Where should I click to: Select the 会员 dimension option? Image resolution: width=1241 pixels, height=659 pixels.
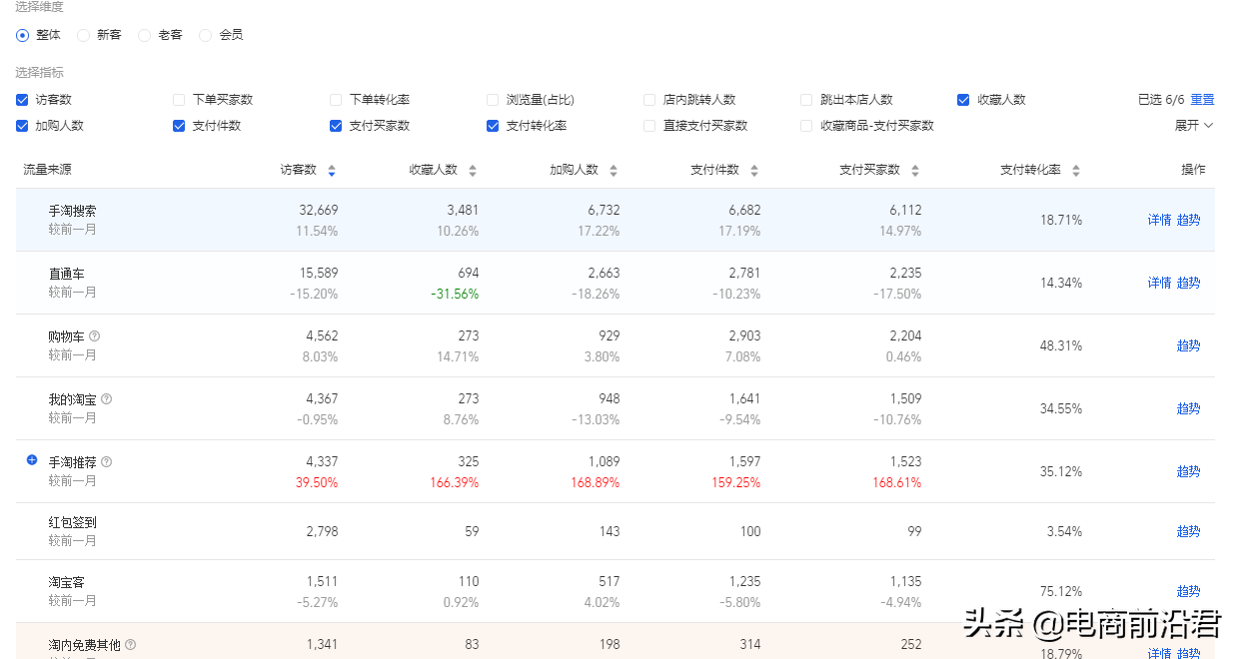tap(206, 34)
